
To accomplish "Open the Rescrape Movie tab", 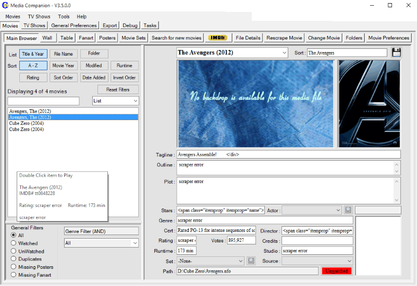I will pos(284,38).
